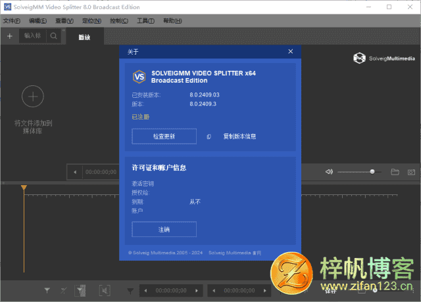Click the SolveigMultimedia logo at top right
Screen dimensions: 421x302
click(x=384, y=58)
